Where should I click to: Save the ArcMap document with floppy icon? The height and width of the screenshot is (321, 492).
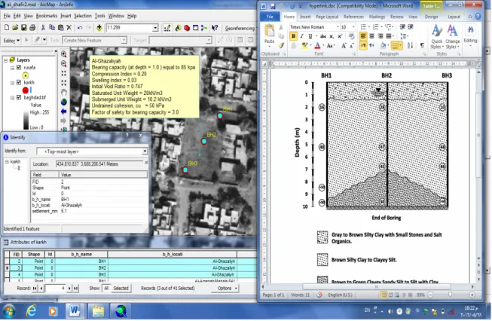pos(23,28)
